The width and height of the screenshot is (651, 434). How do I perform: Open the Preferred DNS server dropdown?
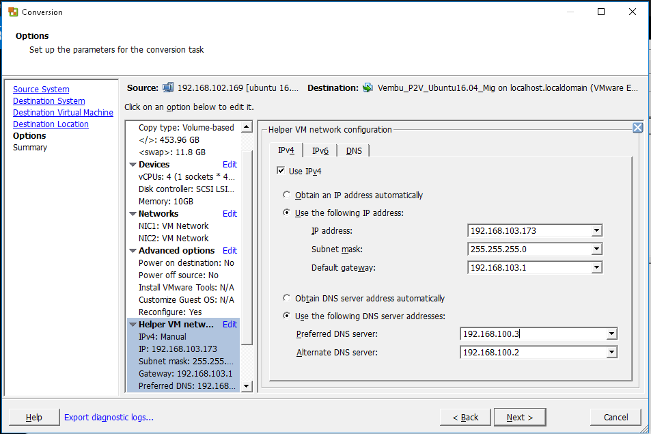click(x=611, y=334)
